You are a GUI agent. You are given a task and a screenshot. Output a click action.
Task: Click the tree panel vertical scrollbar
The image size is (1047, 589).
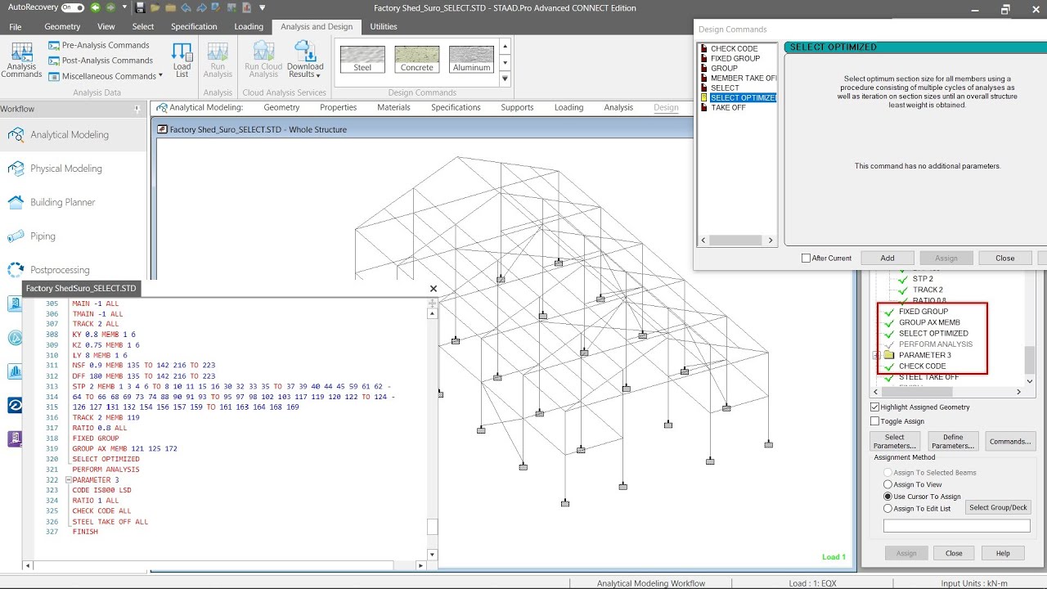[x=1031, y=358]
